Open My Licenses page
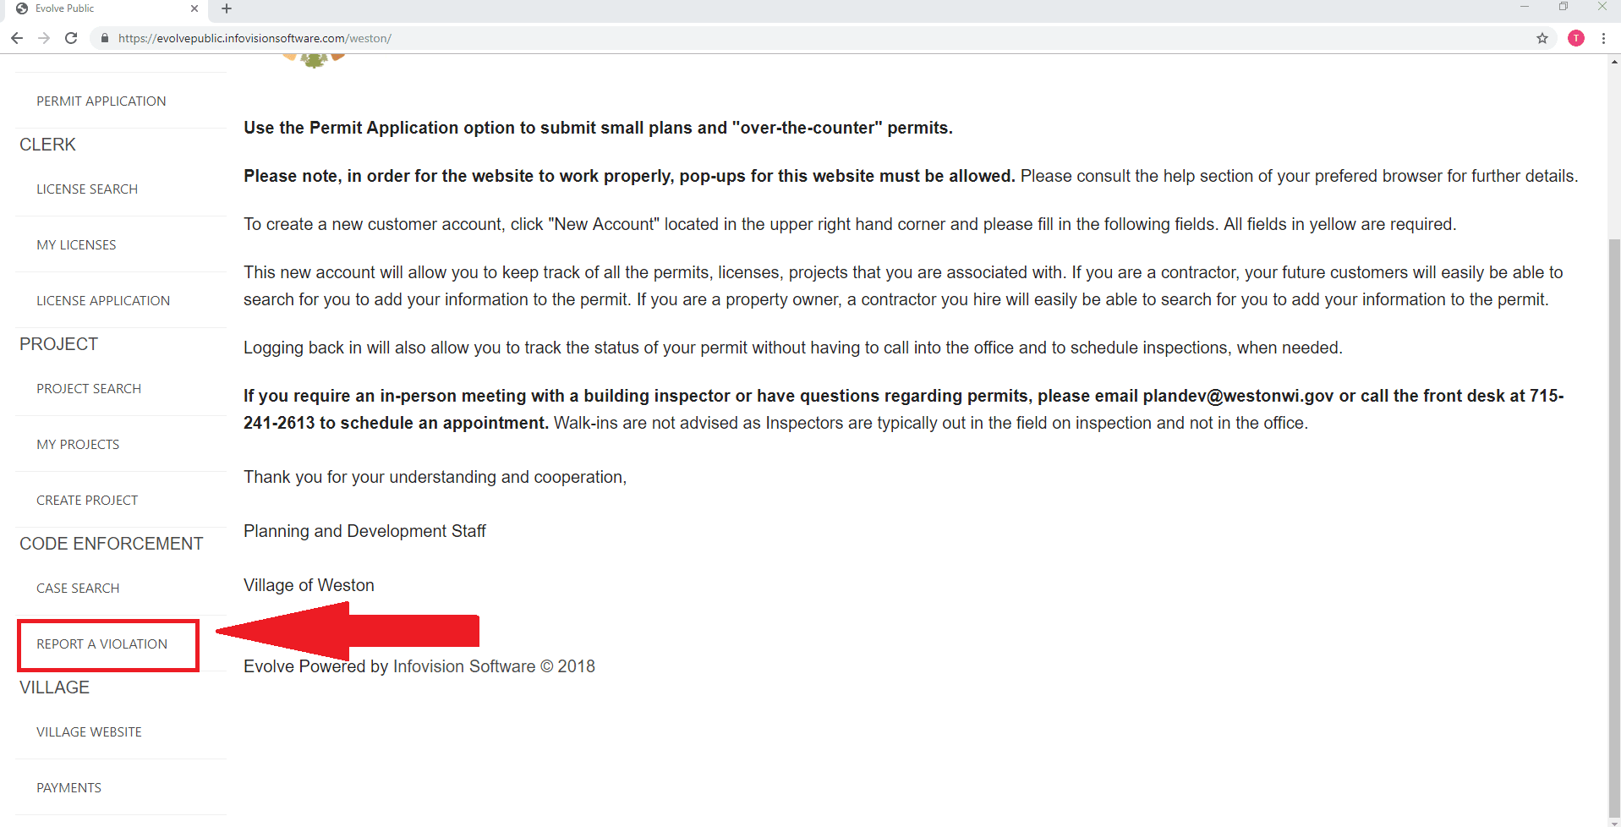1621x827 pixels. 76,245
